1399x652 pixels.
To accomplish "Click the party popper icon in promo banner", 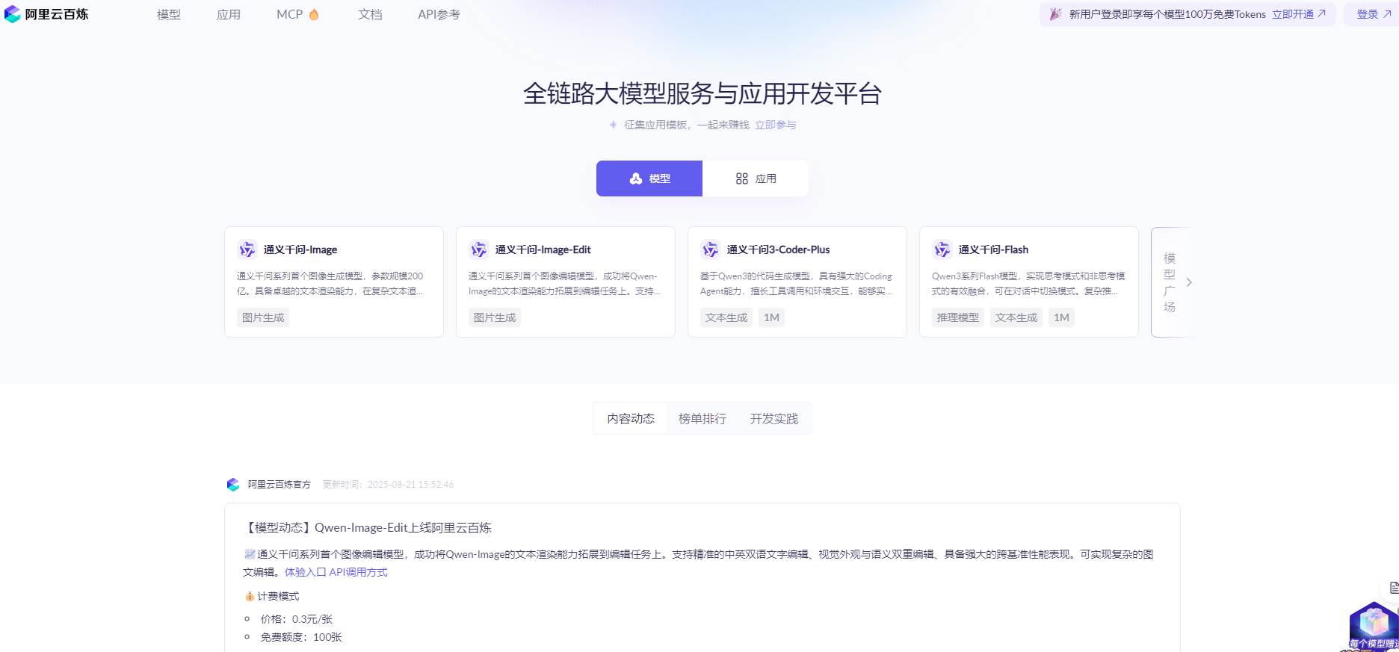I will pos(1055,14).
